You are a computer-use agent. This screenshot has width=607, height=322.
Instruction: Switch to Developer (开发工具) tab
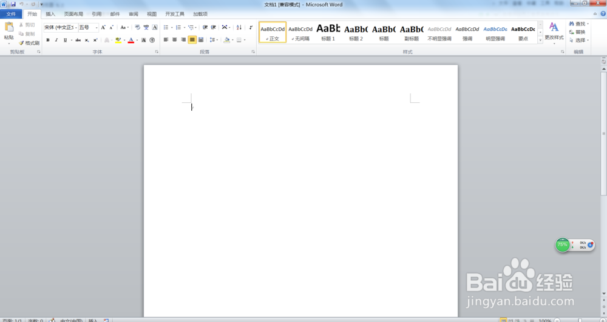175,14
